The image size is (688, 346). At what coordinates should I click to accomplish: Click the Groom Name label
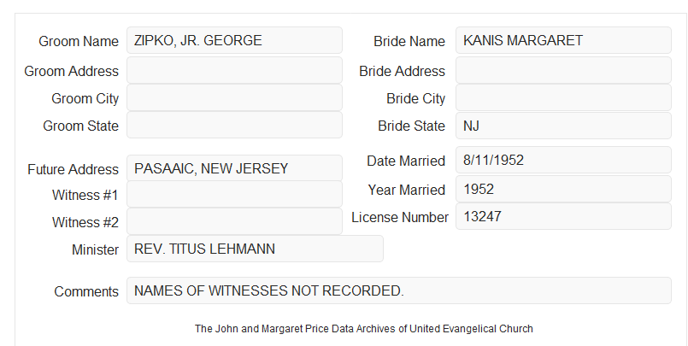(79, 41)
